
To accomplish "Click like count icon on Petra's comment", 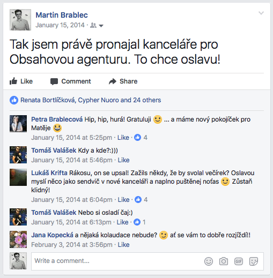I will [137, 138].
